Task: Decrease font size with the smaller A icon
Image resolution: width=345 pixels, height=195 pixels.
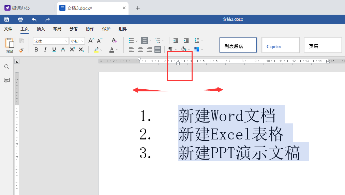Action: pos(100,41)
